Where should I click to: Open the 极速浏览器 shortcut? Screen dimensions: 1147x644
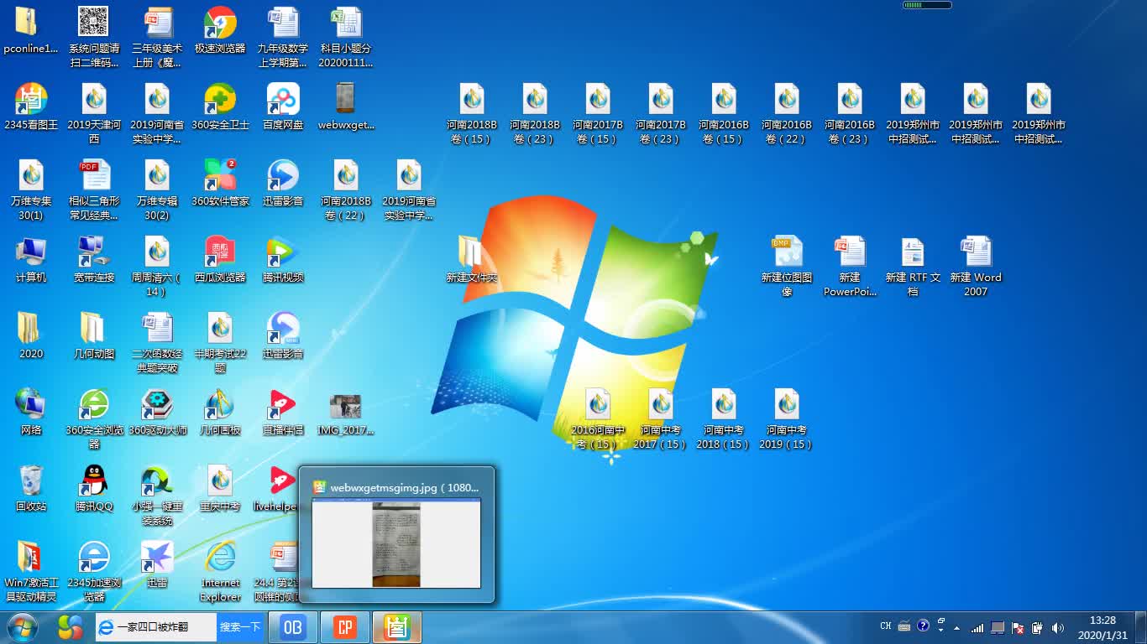click(x=220, y=30)
